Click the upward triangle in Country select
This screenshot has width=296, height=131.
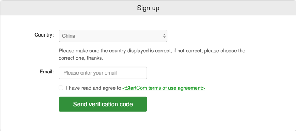click(x=164, y=34)
